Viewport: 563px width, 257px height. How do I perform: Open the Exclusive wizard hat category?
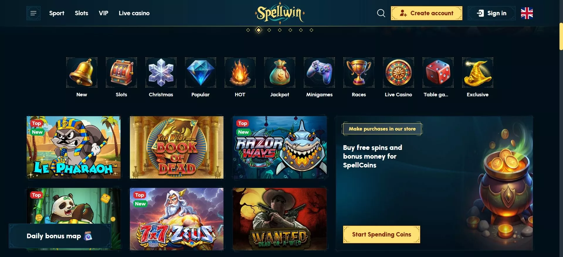point(477,73)
